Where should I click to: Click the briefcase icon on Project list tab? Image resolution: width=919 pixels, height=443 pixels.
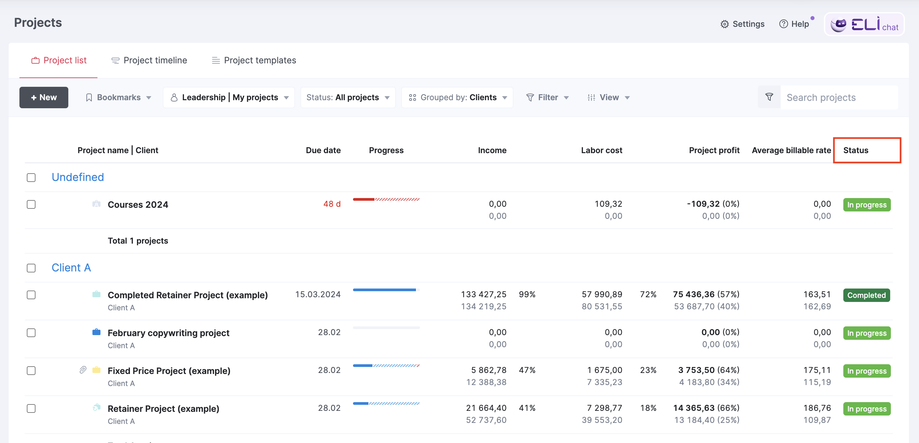[35, 60]
